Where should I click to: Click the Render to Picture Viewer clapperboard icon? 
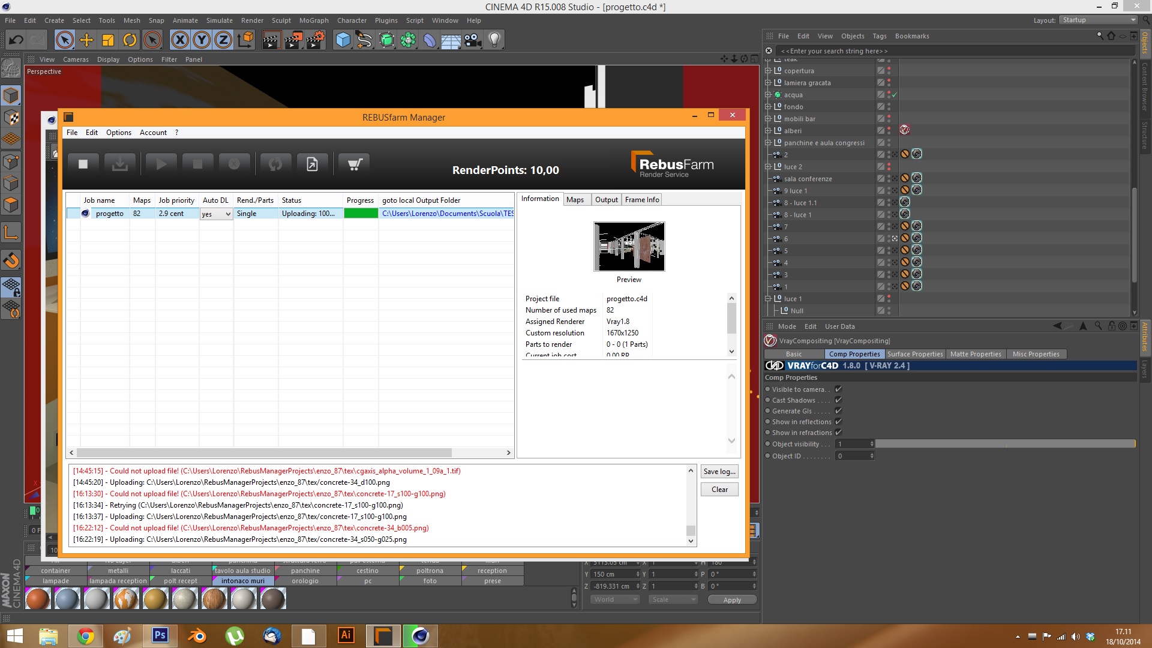293,40
